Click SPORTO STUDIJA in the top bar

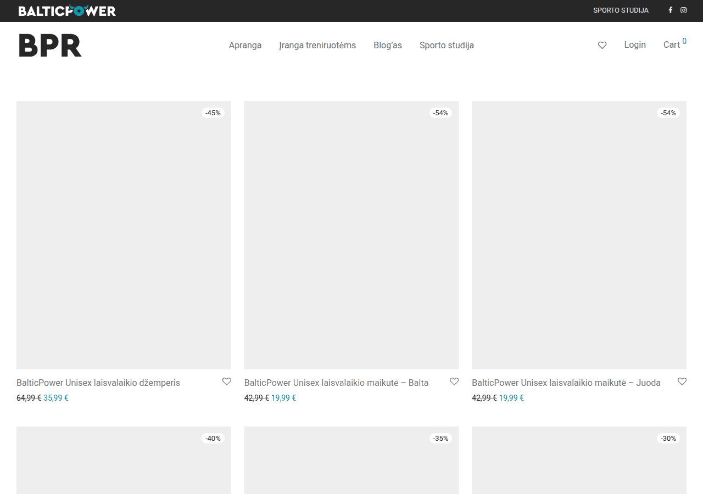tap(621, 10)
